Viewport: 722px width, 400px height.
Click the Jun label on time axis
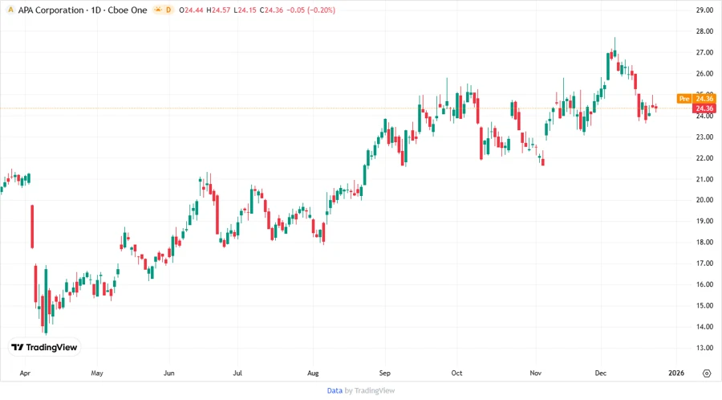coord(169,373)
